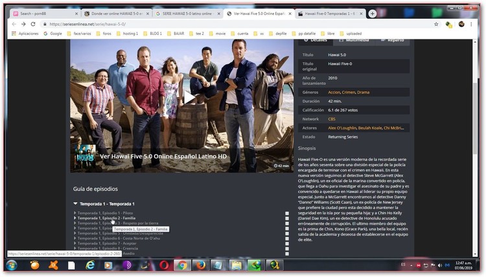
Task: Switch to Chrome in the taskbar
Action: pyautogui.click(x=182, y=265)
